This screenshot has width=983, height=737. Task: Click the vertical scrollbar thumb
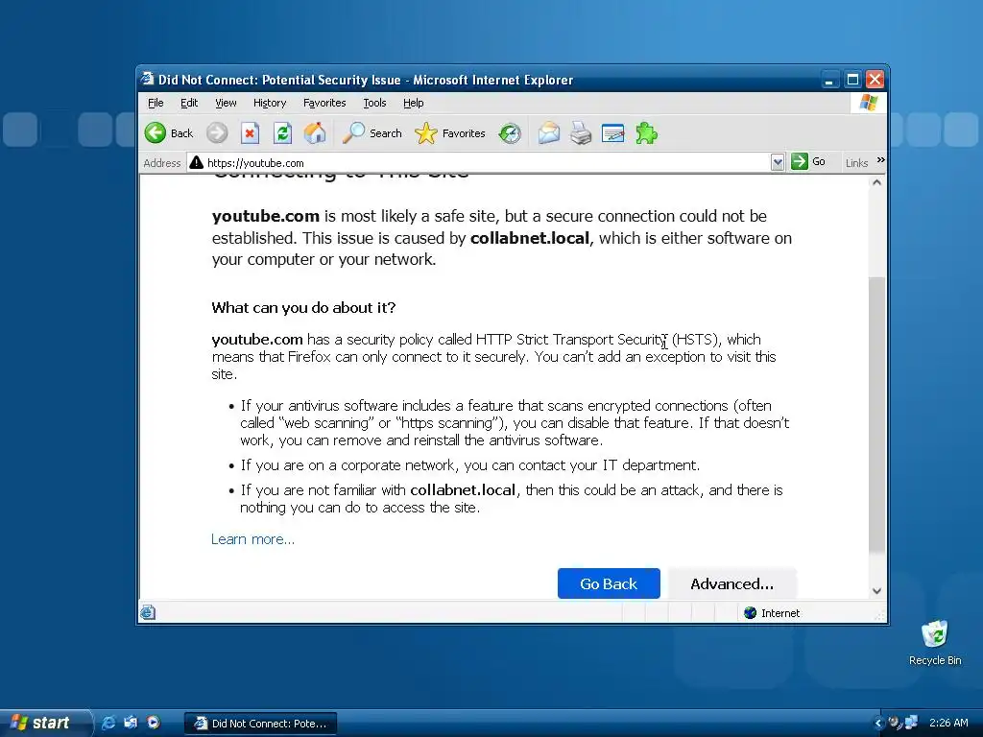(x=877, y=415)
